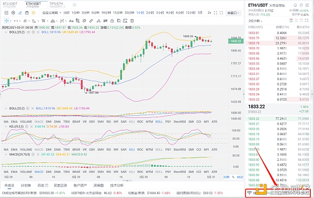This screenshot has height=198, width=314.
Task: Select the 1日 daily timeframe
Action: click(x=200, y=13)
